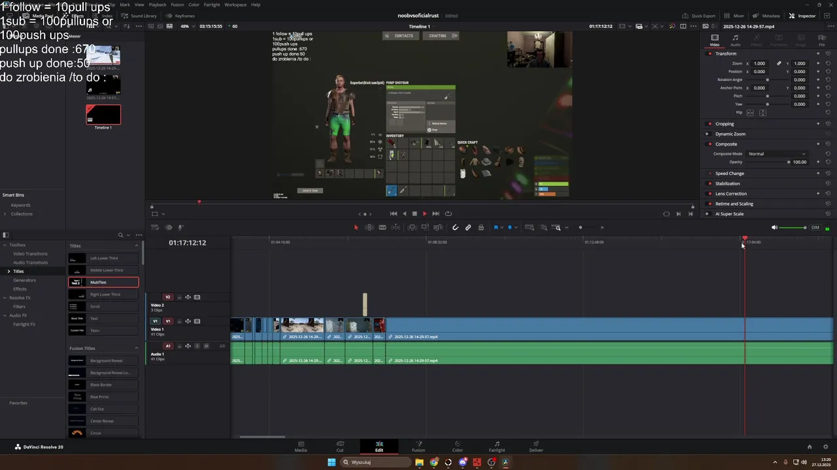Stop playback with the Stop button
The image size is (837, 470).
click(415, 213)
